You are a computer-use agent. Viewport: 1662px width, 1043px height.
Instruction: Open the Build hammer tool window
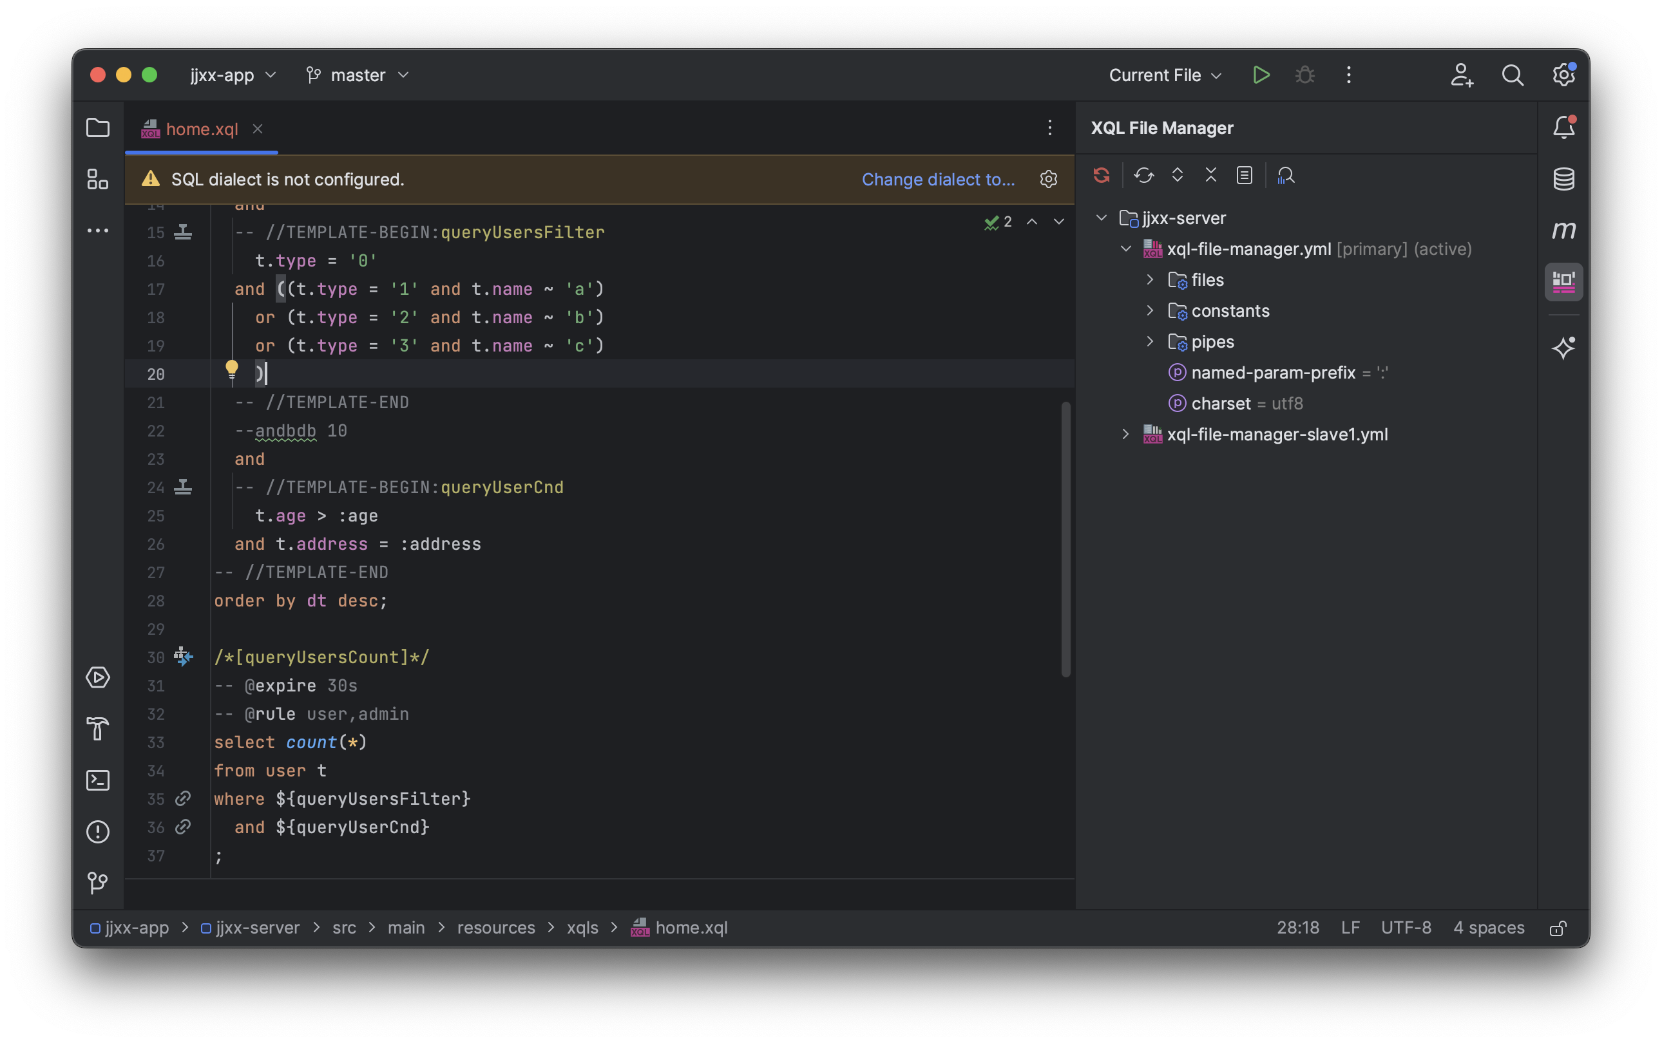coord(97,728)
